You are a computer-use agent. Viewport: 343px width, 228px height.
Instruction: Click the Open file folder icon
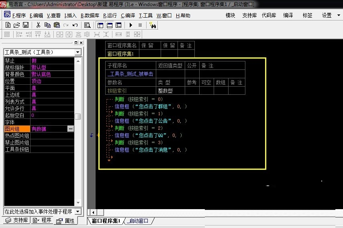(16, 25)
